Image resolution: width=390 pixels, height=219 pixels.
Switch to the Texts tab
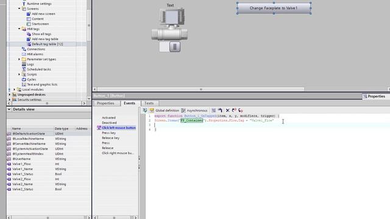tap(149, 103)
